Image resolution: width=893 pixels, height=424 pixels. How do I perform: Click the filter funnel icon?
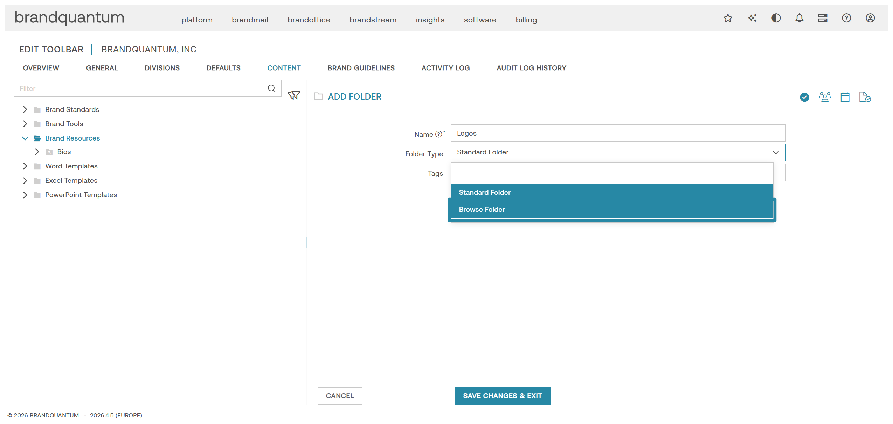pyautogui.click(x=294, y=95)
